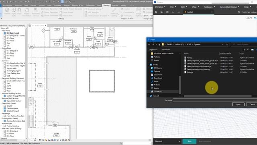Click change view icon in Open dialog
Image resolution: width=257 pixels, height=145 pixels.
point(244,50)
